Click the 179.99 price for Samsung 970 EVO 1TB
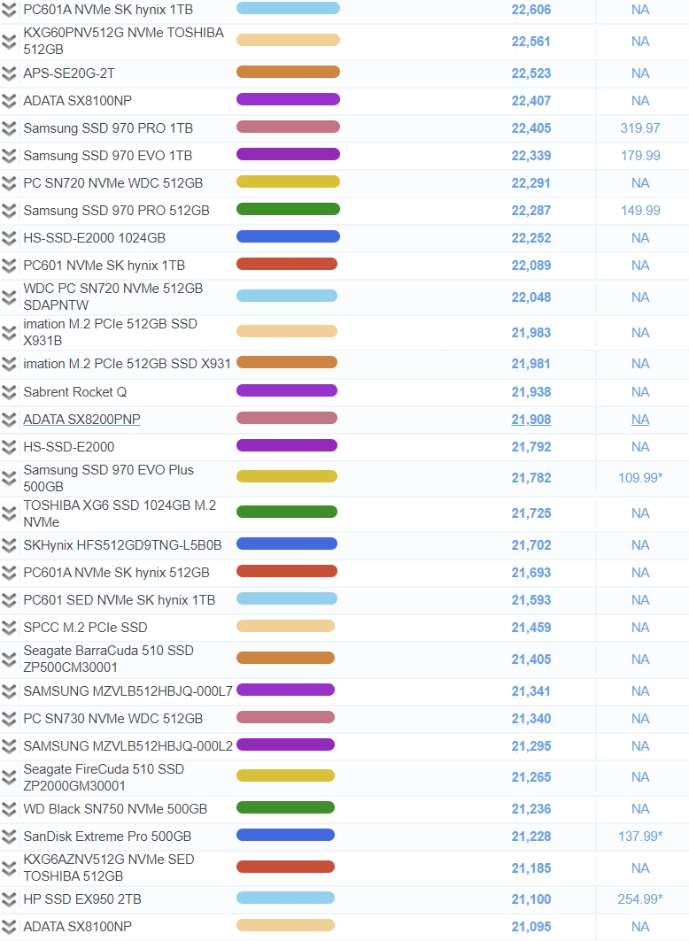Screen dimensions: 689x941 pyautogui.click(x=640, y=156)
